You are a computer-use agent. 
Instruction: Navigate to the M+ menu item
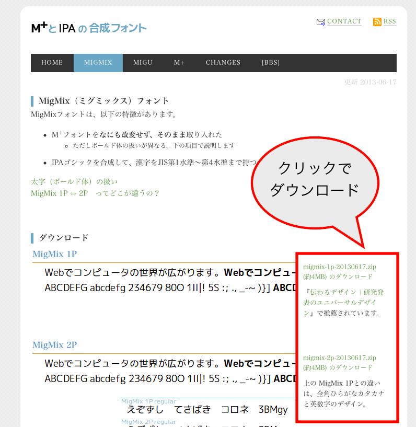(179, 63)
